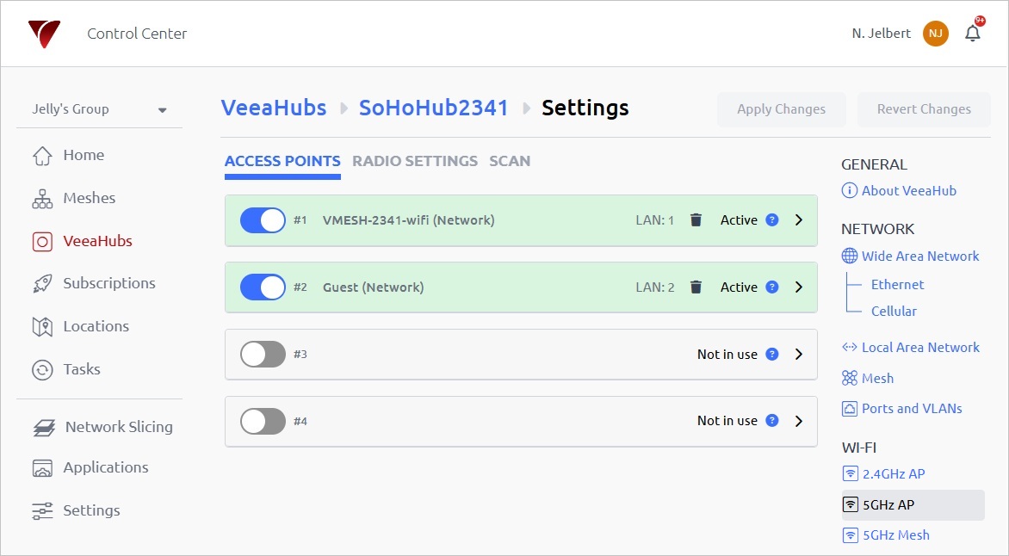This screenshot has width=1009, height=556.
Task: Click help icon on row #3
Action: 772,354
